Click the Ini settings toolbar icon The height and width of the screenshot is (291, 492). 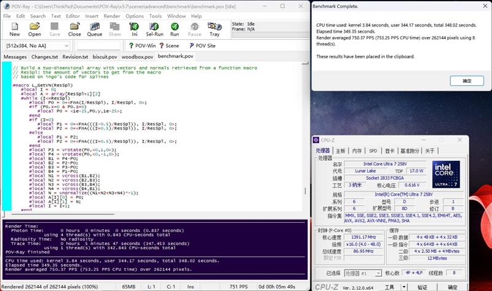pyautogui.click(x=134, y=29)
